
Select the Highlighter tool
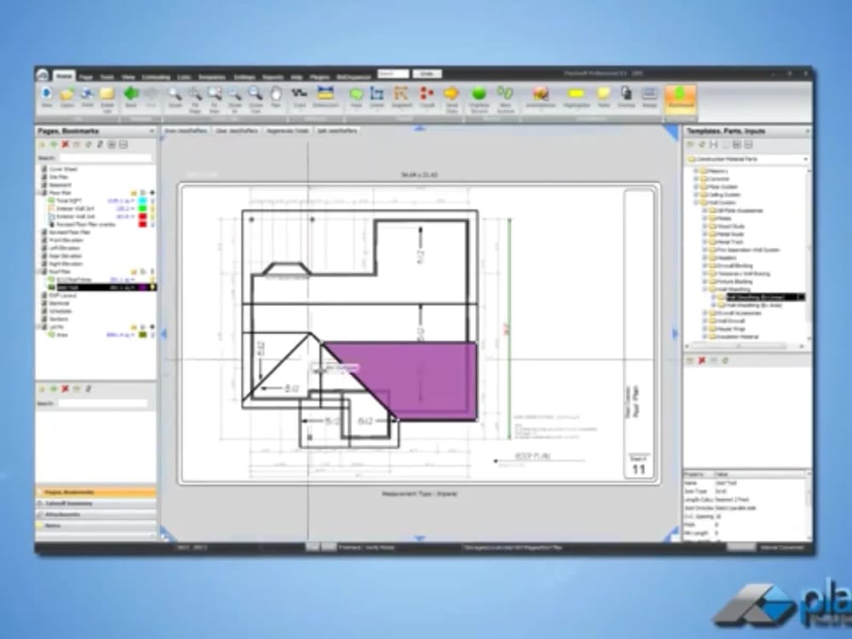[573, 98]
